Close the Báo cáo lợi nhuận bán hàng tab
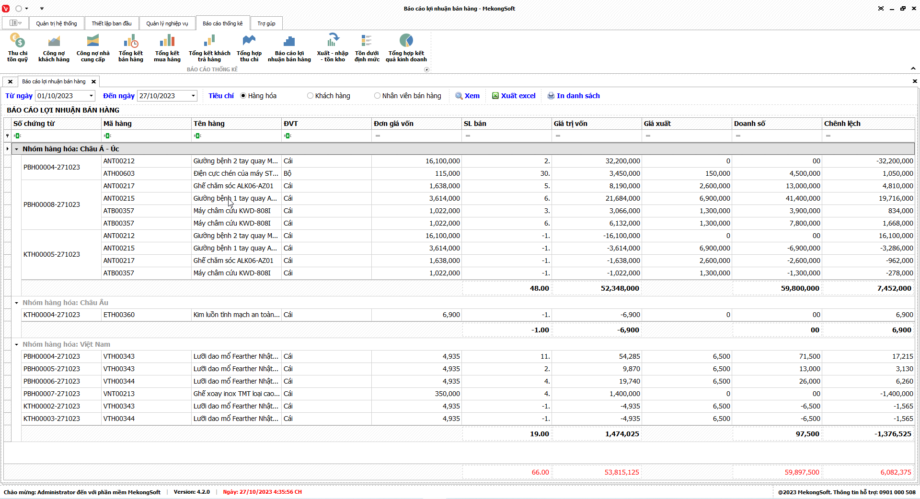 [x=94, y=82]
